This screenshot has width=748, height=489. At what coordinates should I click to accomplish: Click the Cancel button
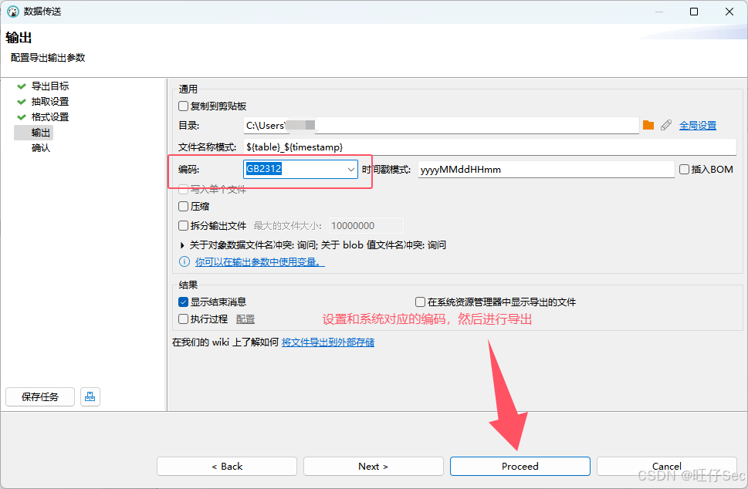[666, 466]
